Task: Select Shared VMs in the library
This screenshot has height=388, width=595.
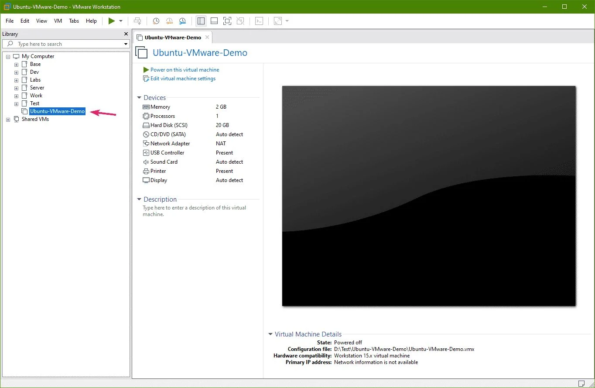Action: 35,119
